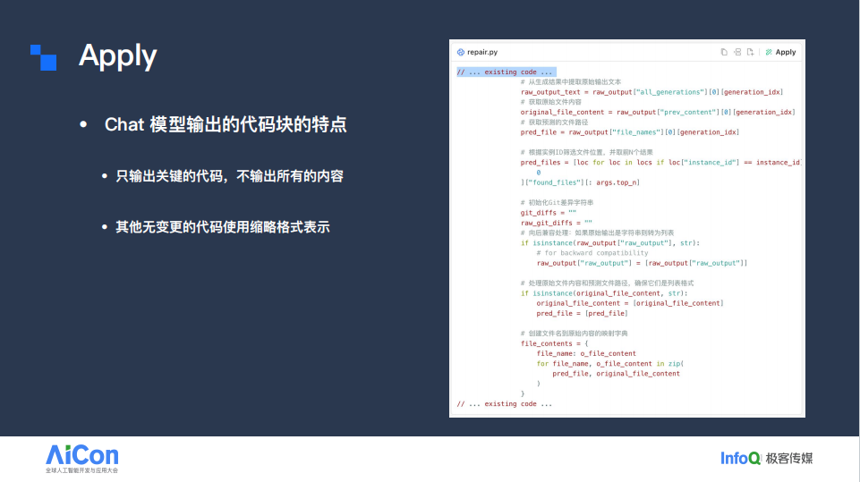Click the add-to-new-file icon in the code header

coord(750,52)
